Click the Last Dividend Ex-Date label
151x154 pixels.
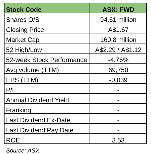(38, 120)
